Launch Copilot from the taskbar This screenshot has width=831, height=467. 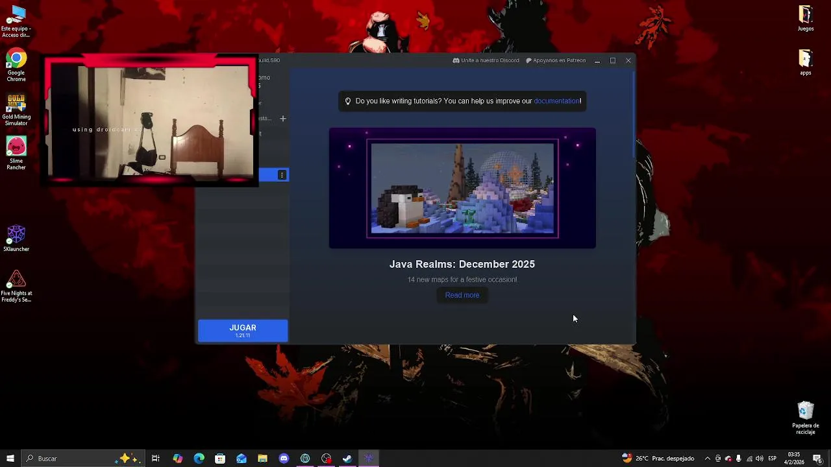(177, 459)
